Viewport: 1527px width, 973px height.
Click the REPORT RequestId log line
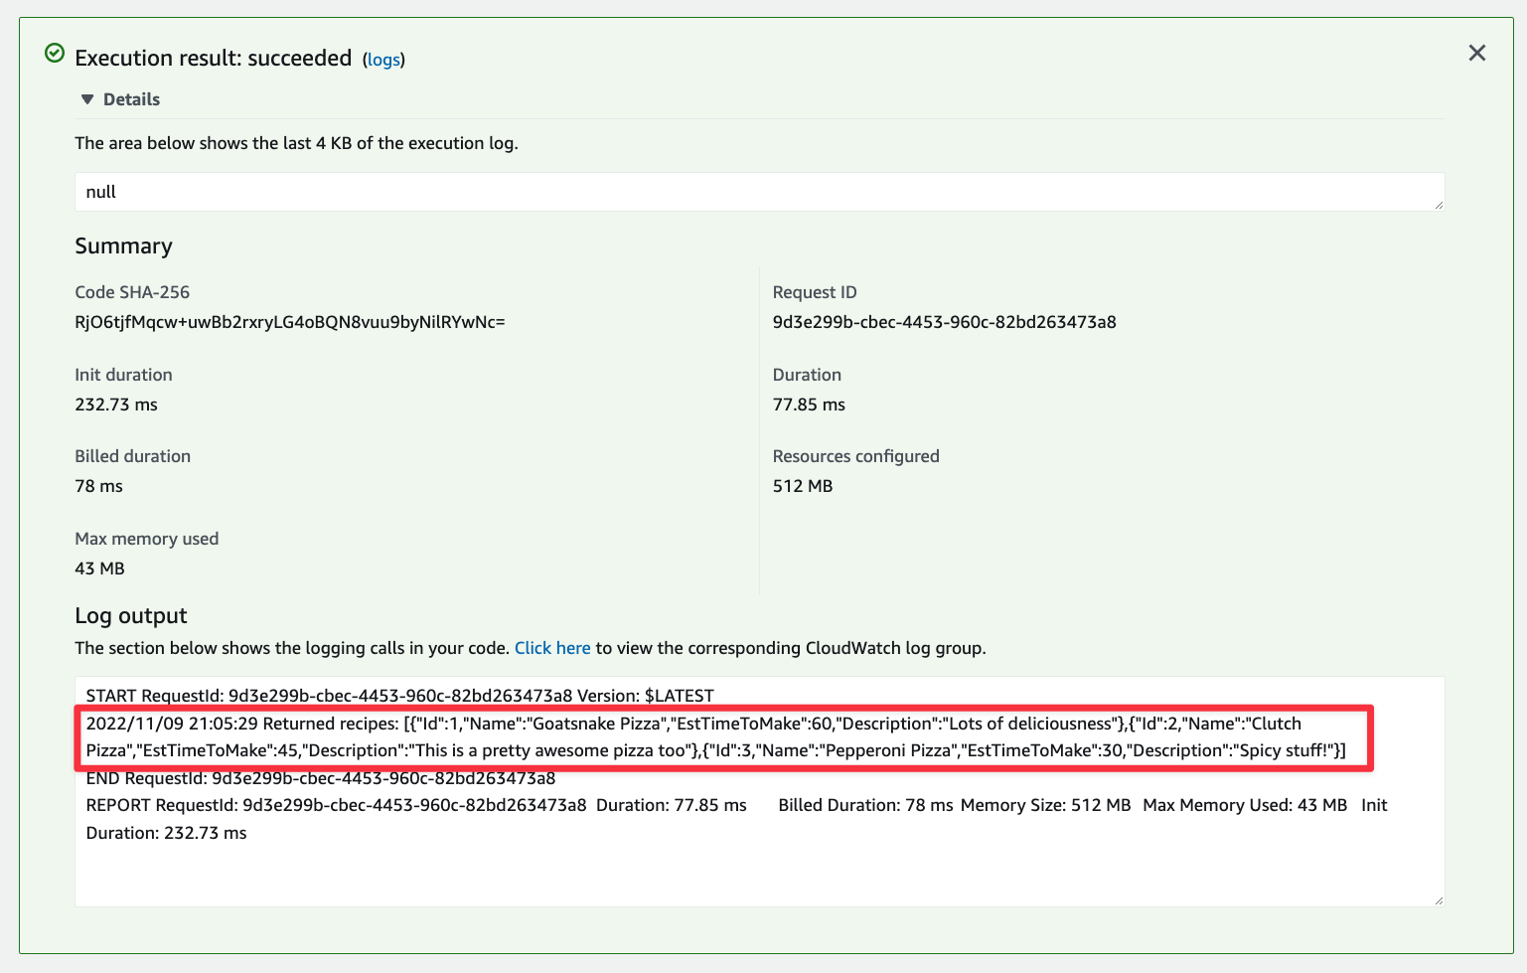click(736, 819)
